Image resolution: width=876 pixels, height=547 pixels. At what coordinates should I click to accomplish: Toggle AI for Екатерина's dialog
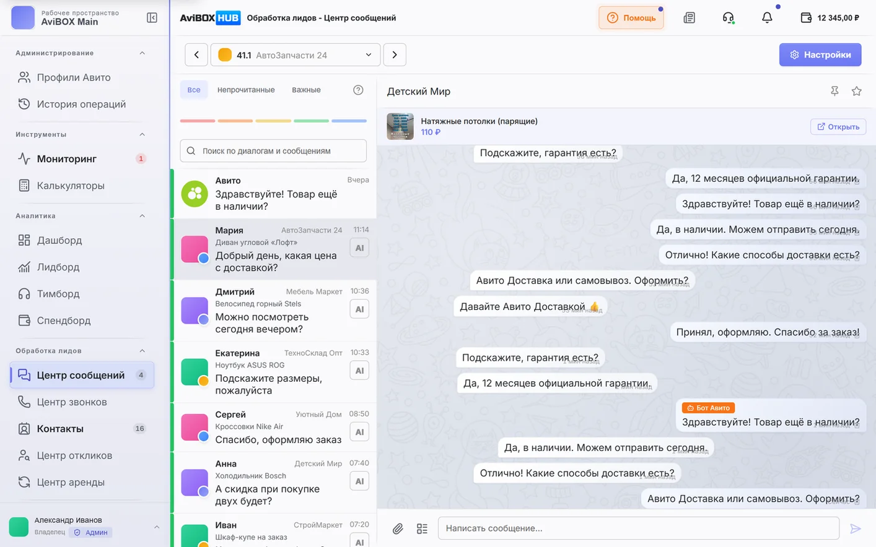359,371
